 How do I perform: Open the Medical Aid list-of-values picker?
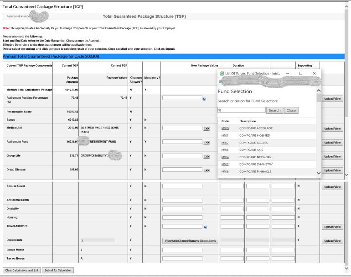coord(206,128)
